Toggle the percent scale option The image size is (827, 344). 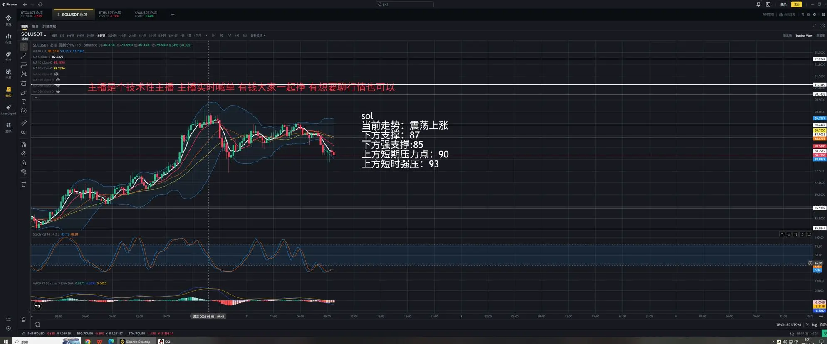tap(807, 325)
